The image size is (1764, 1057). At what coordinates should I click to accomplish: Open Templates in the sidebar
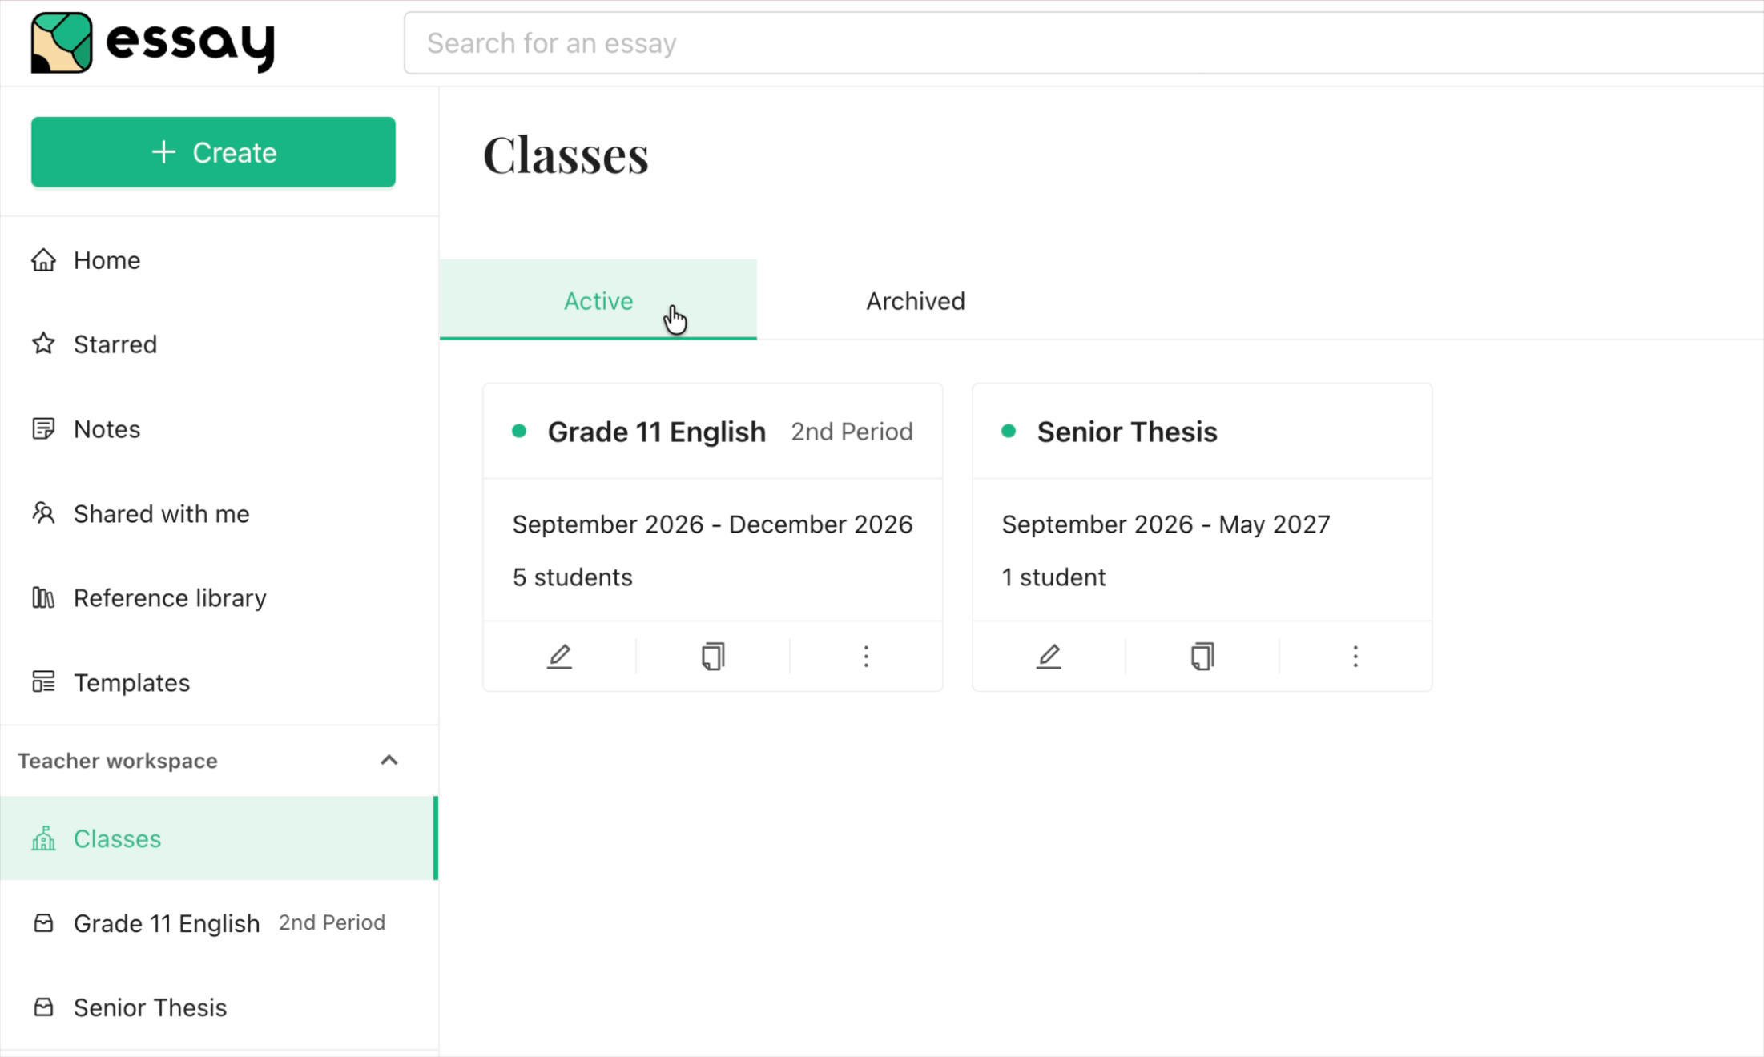pos(219,682)
